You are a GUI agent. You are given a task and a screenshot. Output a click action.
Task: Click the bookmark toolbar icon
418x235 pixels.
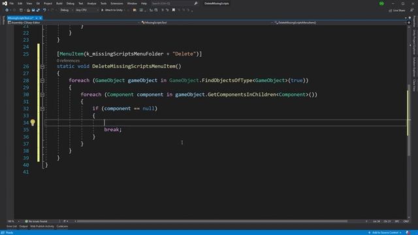[174, 10]
